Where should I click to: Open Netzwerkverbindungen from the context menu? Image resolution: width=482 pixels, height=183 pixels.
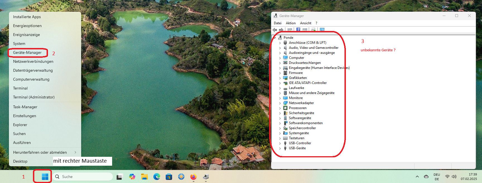point(45,61)
